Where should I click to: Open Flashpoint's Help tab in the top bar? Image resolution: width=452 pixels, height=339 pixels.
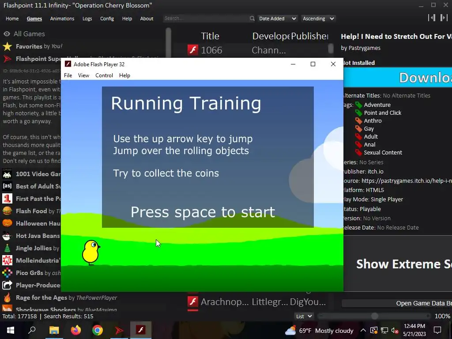point(127,19)
